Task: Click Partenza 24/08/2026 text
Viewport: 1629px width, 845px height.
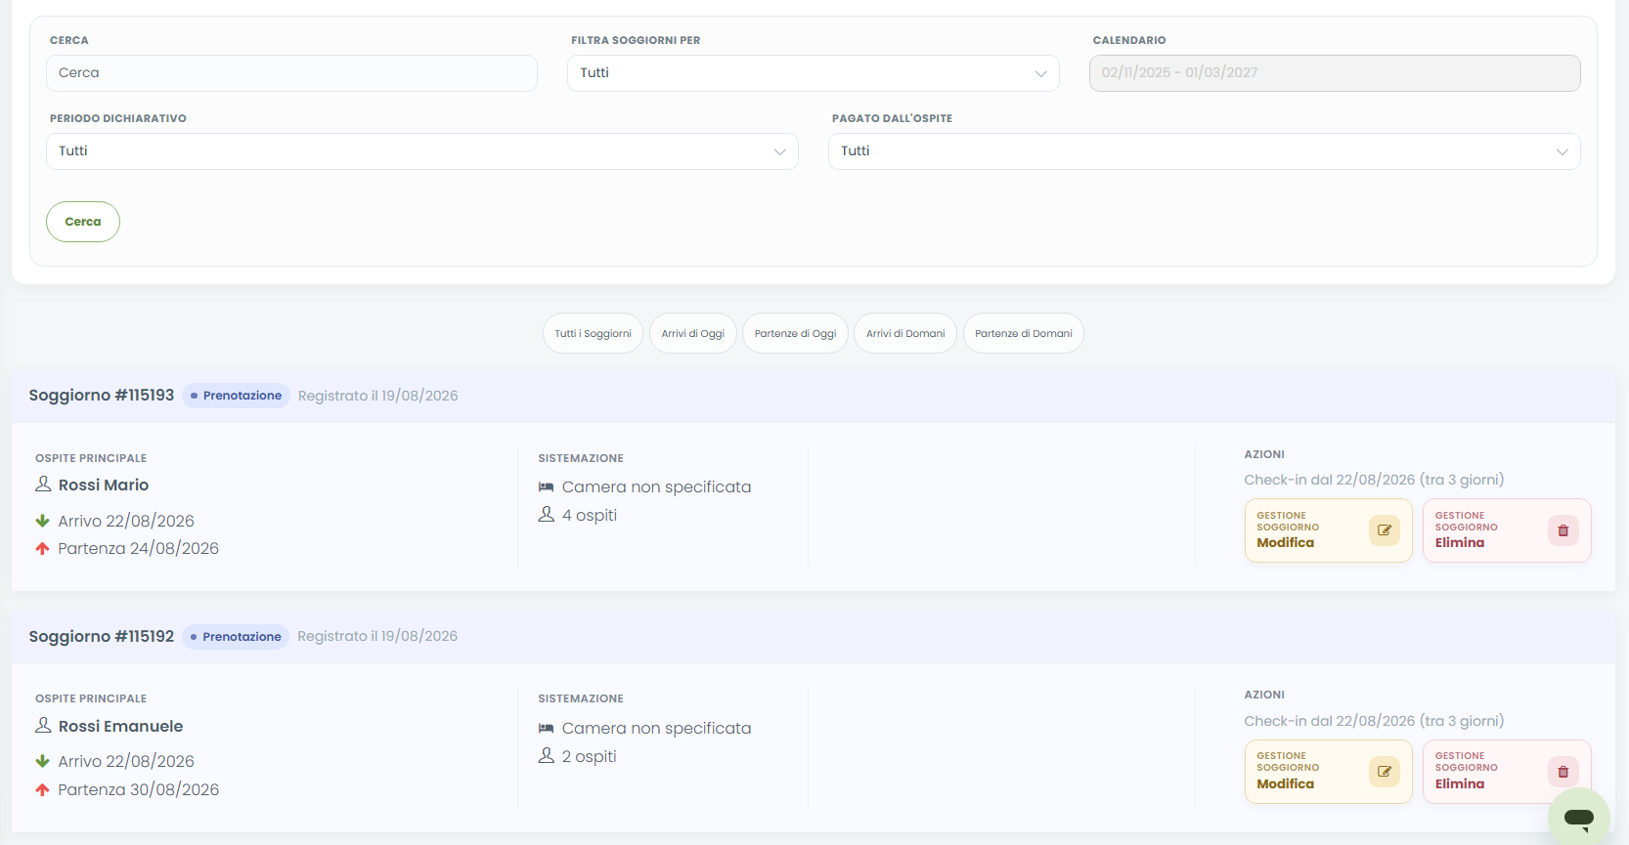Action: pyautogui.click(x=138, y=548)
